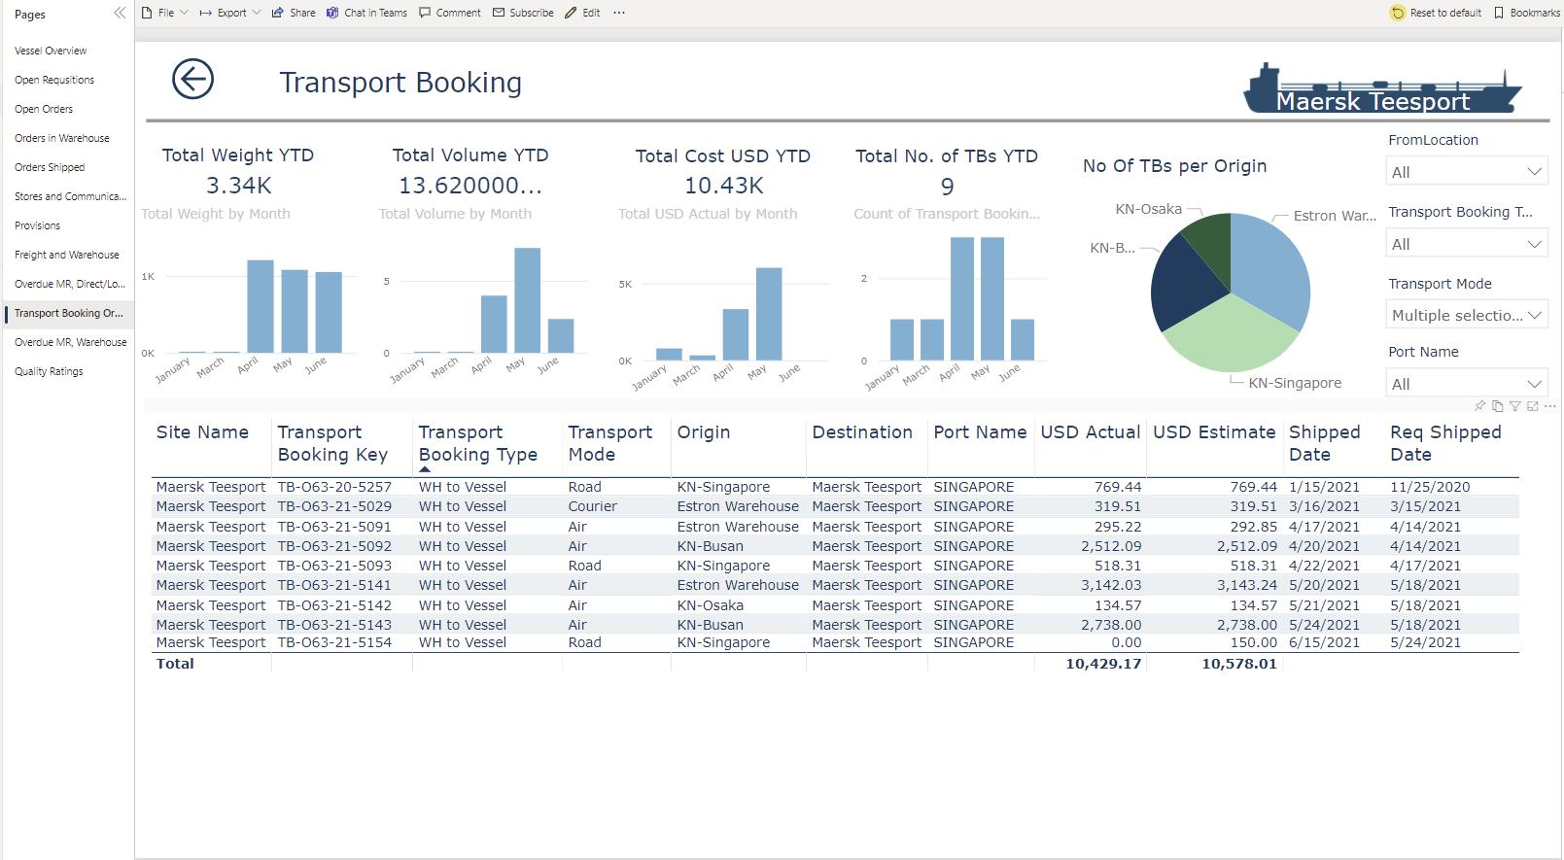Sort table by Site Name column
Viewport: 1564px width, 860px height.
tap(202, 432)
